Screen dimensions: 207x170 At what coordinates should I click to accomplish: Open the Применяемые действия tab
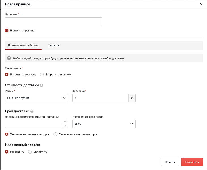click(x=23, y=45)
